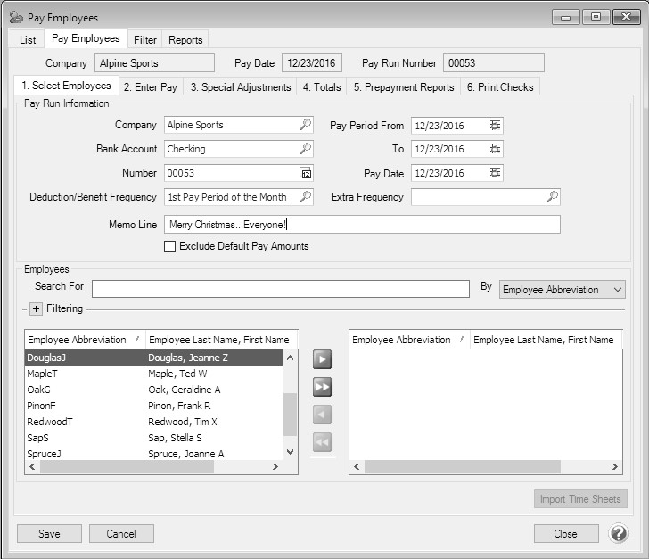Enable Exclude Default Pay Amounts checkbox
This screenshot has height=559, width=649.
170,247
